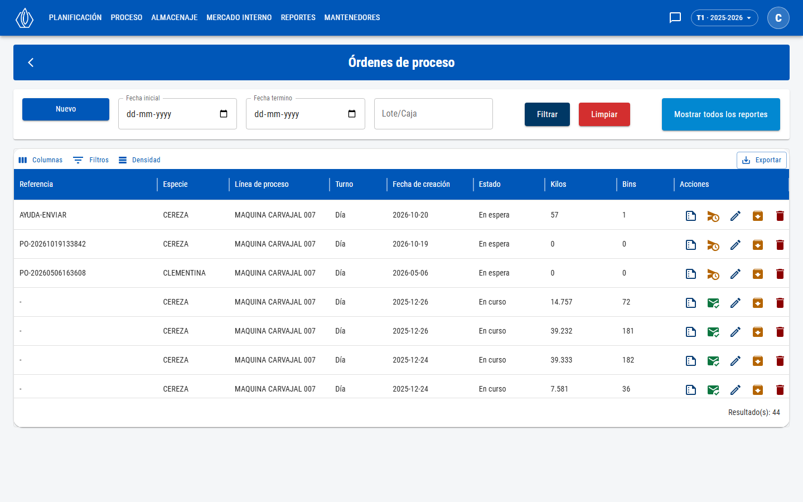803x502 pixels.
Task: Click green mail-check icon in 14.757 kilos row
Action: [x=713, y=303]
